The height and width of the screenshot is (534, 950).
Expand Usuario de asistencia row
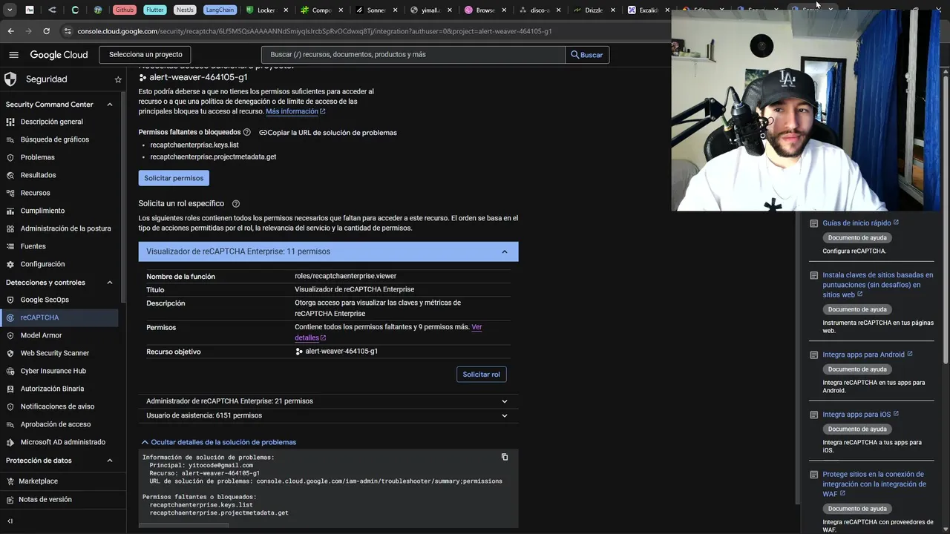click(328, 415)
